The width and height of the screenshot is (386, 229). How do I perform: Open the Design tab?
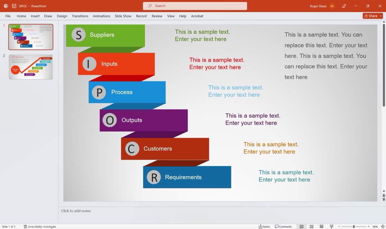coord(62,16)
